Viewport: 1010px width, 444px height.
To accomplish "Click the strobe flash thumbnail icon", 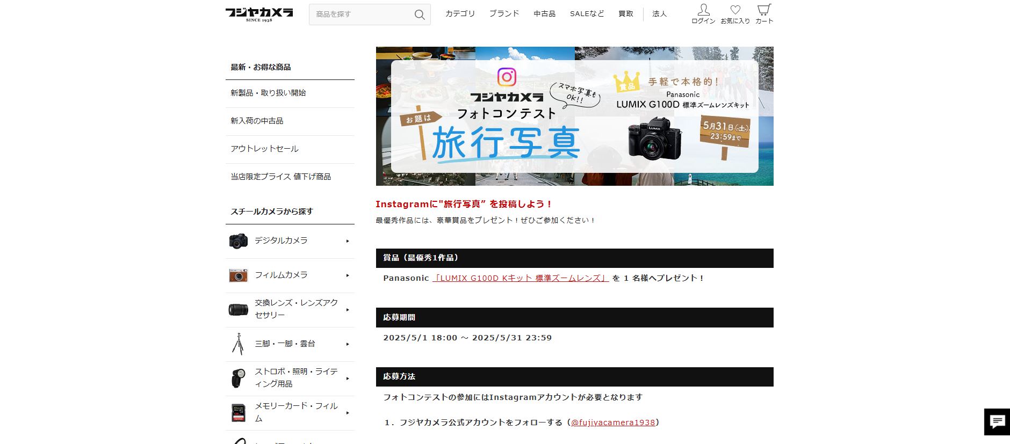I will (x=238, y=378).
